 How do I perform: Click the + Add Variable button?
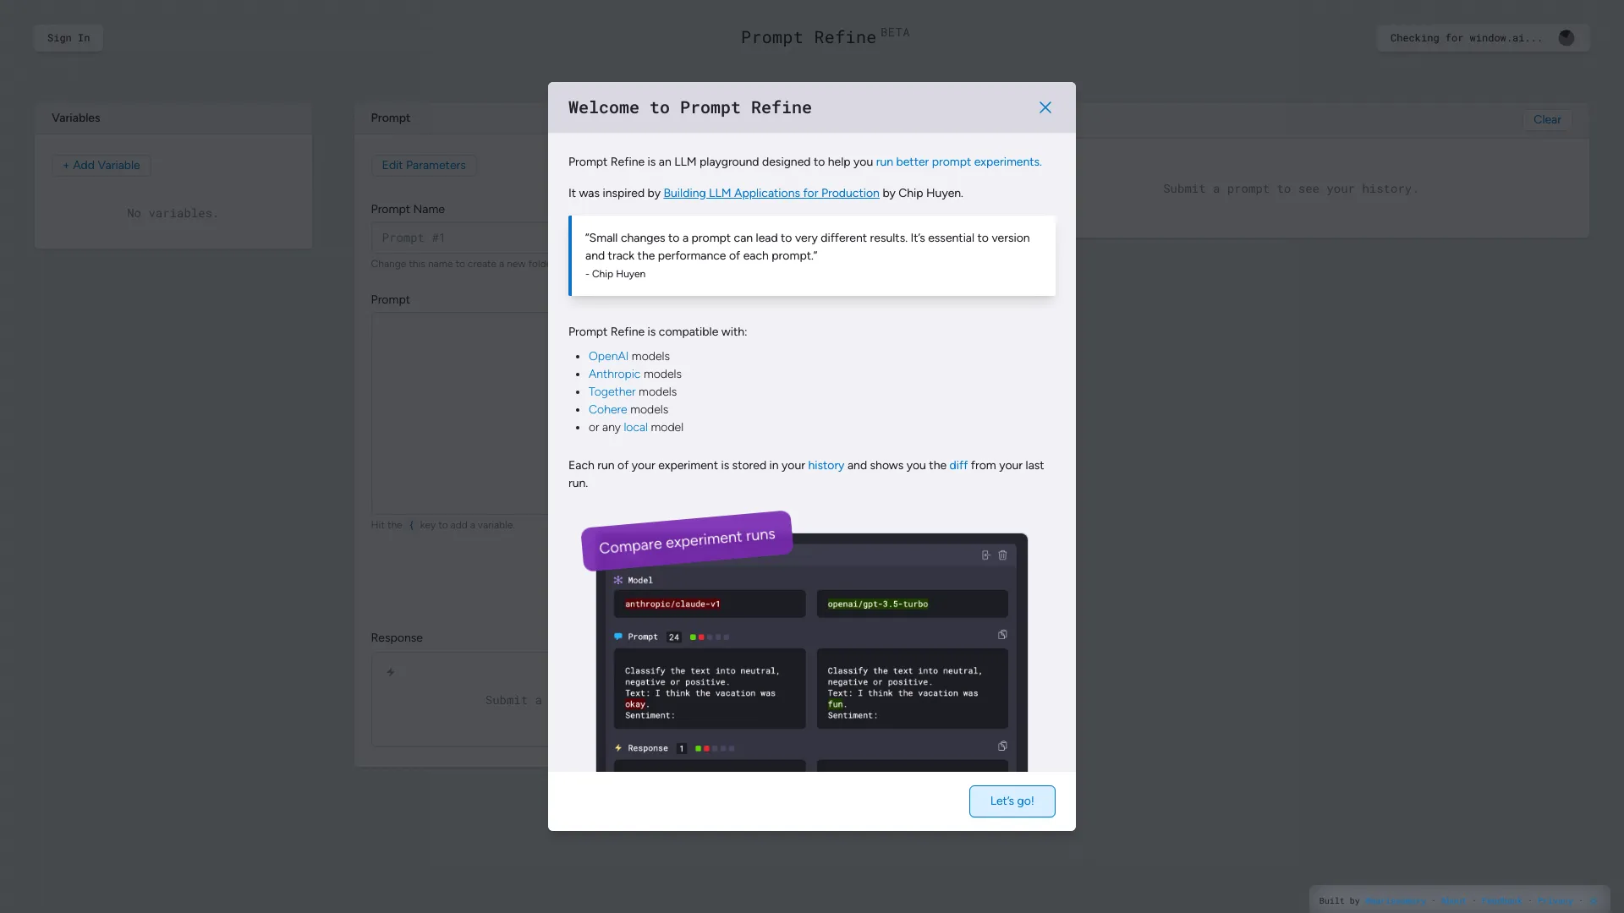pos(101,165)
